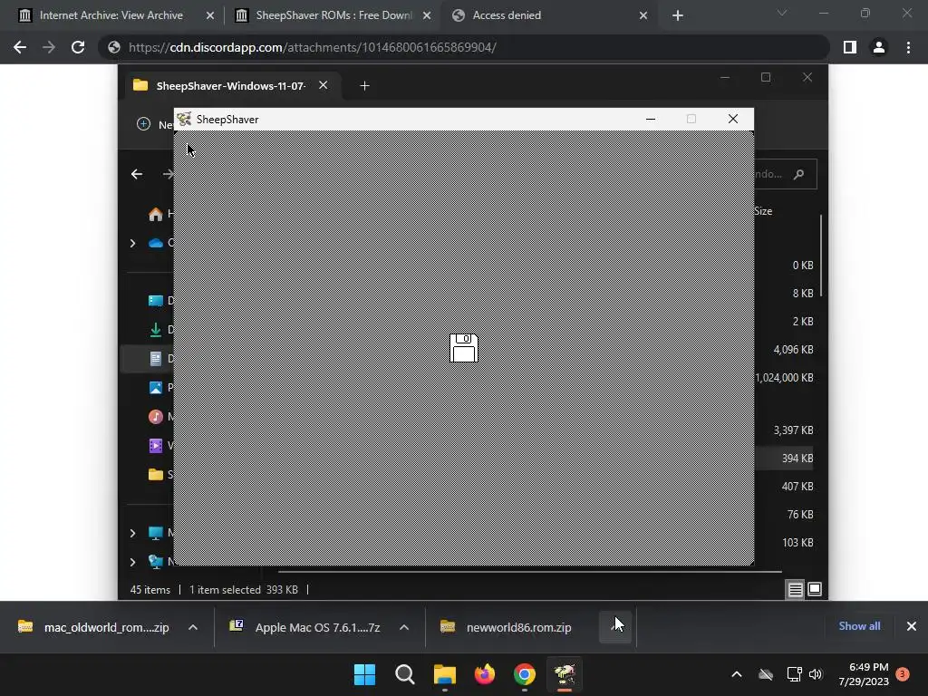Go back in the Chrome browser
The width and height of the screenshot is (928, 696).
point(20,47)
